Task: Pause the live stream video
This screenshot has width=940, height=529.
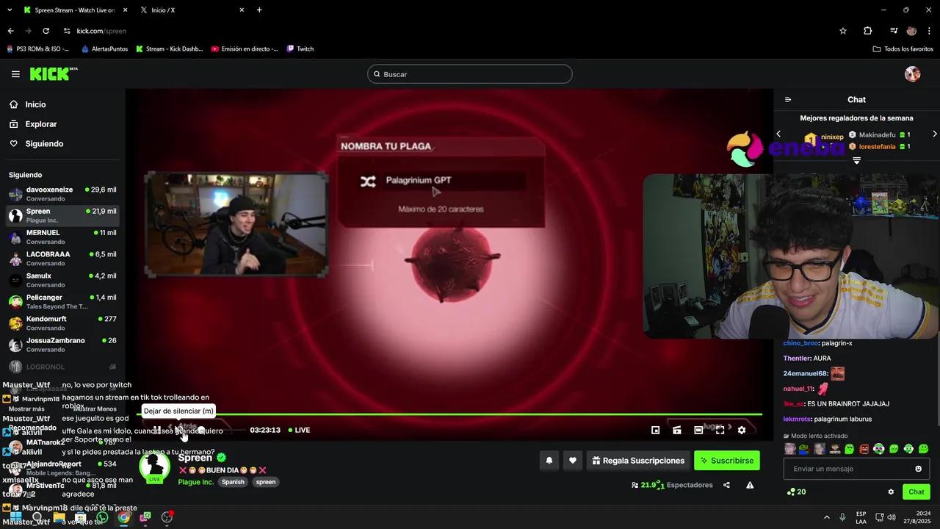Action: 157,430
